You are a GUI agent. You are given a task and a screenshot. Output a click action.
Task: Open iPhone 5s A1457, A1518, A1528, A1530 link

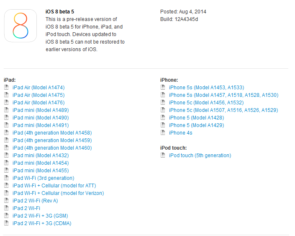click(x=224, y=95)
